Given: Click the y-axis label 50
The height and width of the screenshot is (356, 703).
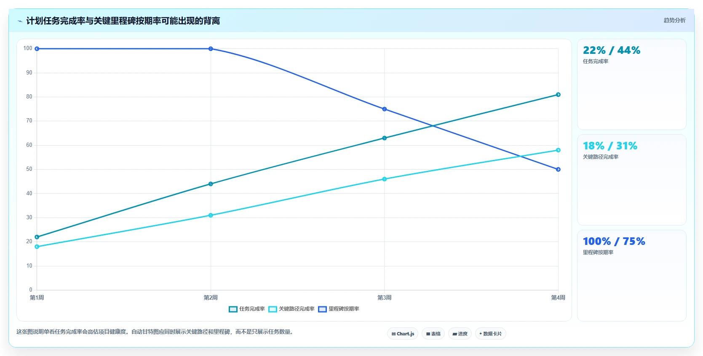Looking at the screenshot, I should (x=29, y=169).
